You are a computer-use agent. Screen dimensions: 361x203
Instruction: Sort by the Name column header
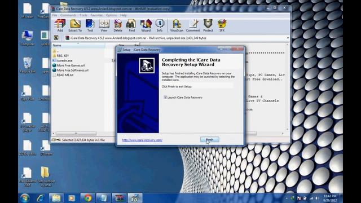click(78, 45)
